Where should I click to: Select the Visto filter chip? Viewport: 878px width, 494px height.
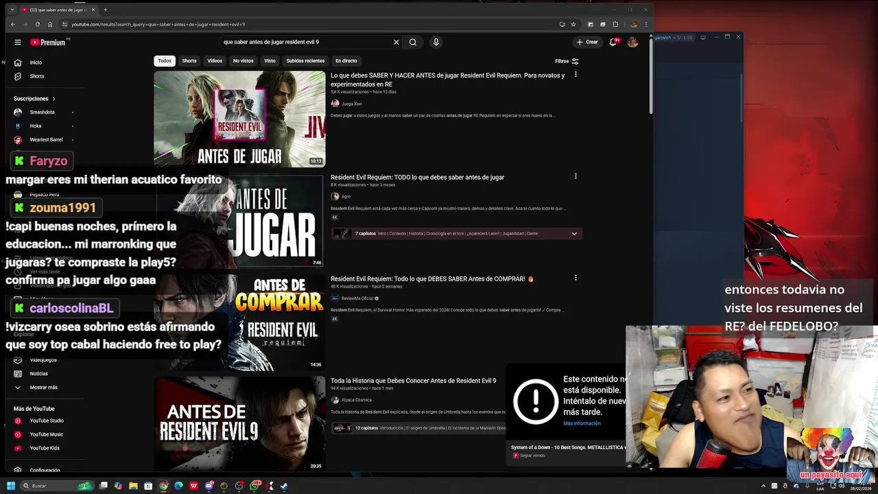point(270,61)
